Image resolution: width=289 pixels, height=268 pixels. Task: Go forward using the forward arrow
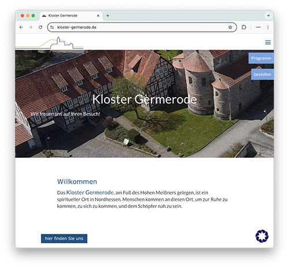pos(31,27)
